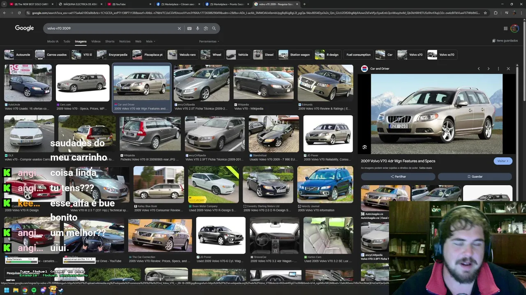Image resolution: width=526 pixels, height=295 pixels.
Task: Expand the Mais menu
Action: click(x=150, y=41)
